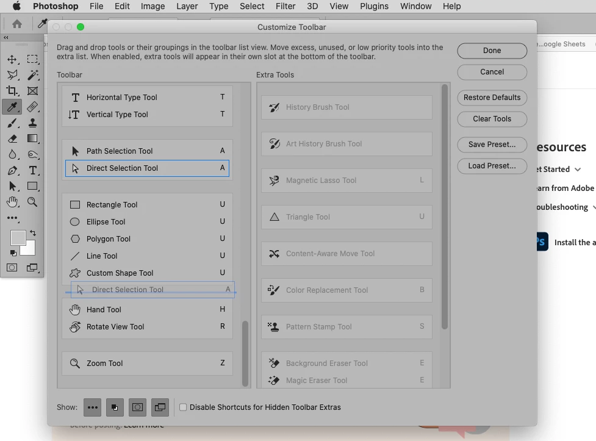The height and width of the screenshot is (441, 596).
Task: Select Custom Shape Tool in the toolbar list
Action: [x=147, y=273]
